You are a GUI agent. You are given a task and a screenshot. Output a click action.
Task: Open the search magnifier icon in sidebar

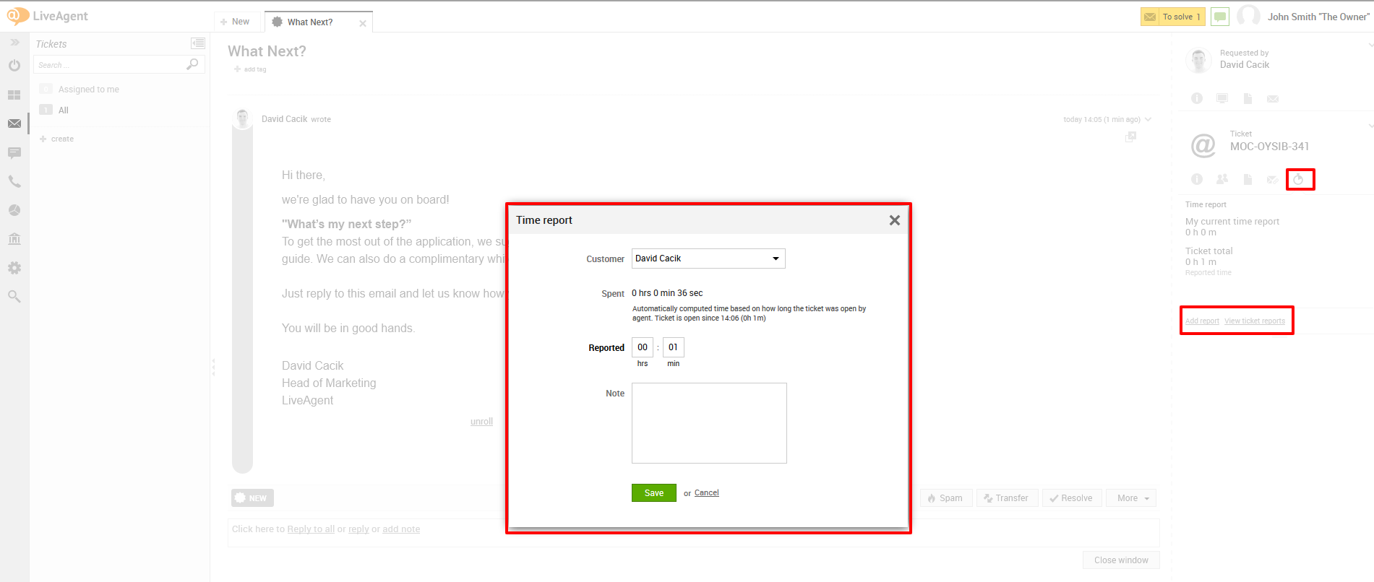pyautogui.click(x=14, y=296)
